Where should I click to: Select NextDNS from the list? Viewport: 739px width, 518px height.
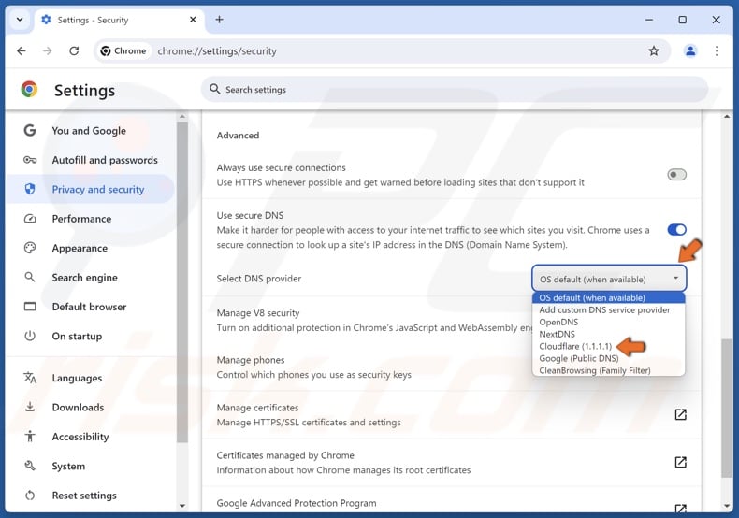pyautogui.click(x=608, y=334)
